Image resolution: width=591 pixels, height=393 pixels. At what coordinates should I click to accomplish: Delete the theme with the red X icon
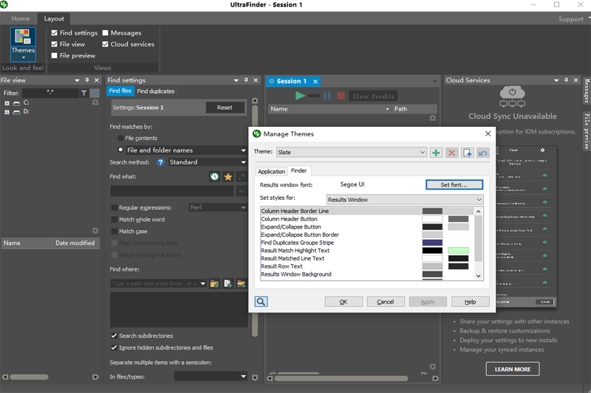(x=451, y=153)
